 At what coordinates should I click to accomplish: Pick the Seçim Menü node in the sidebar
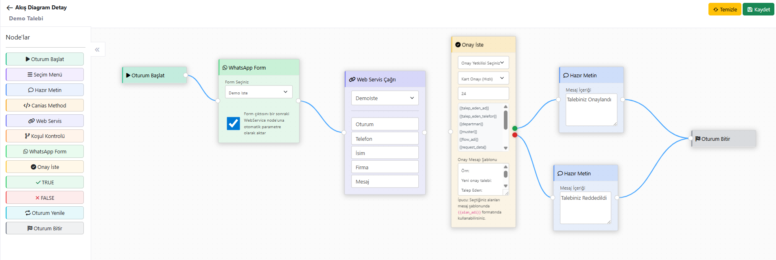pyautogui.click(x=45, y=75)
